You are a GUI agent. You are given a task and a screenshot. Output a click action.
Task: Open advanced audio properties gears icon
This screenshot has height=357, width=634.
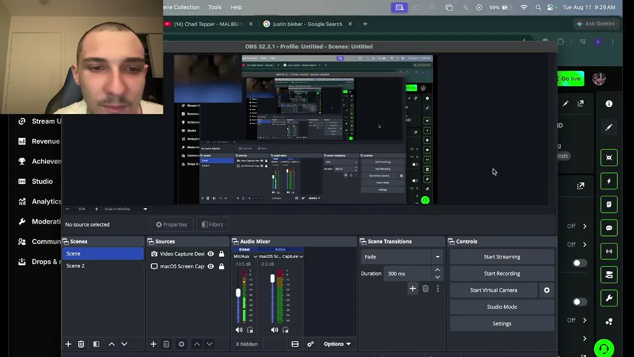pyautogui.click(x=311, y=344)
